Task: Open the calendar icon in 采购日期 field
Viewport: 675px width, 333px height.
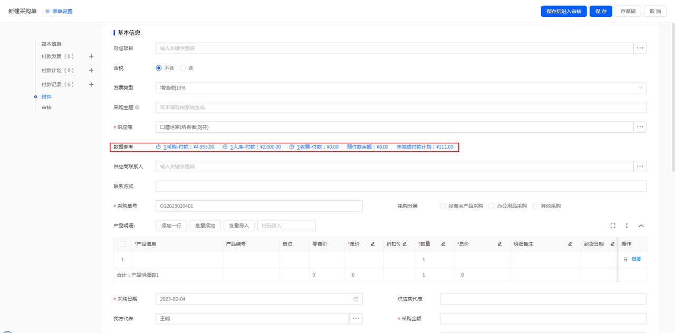Action: click(355, 299)
